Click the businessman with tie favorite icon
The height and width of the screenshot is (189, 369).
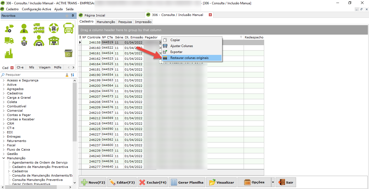pyautogui.click(x=24, y=28)
